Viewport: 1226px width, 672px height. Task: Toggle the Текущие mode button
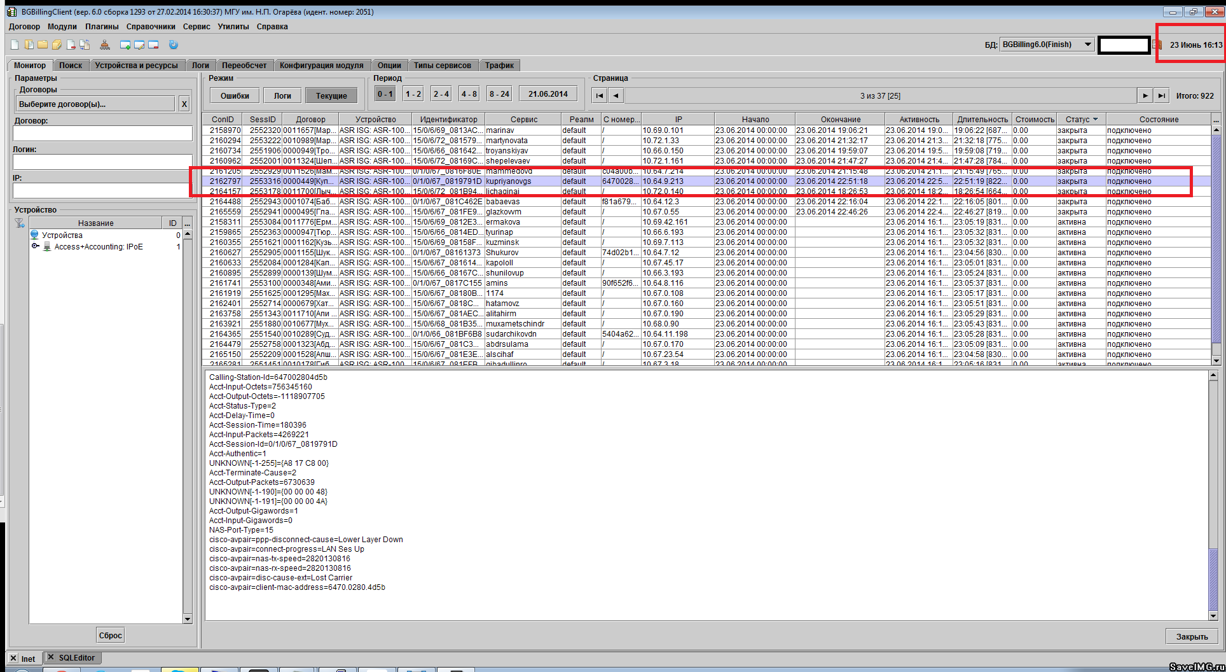coord(331,95)
